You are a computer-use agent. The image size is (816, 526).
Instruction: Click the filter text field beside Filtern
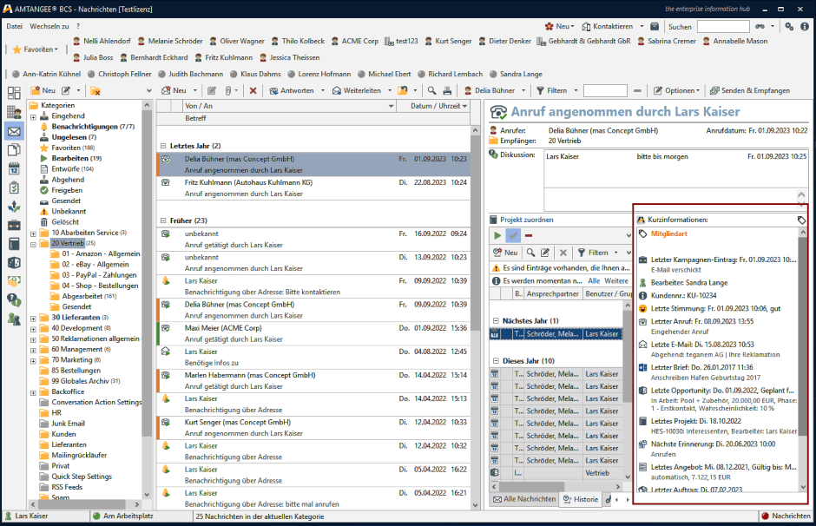coord(605,90)
